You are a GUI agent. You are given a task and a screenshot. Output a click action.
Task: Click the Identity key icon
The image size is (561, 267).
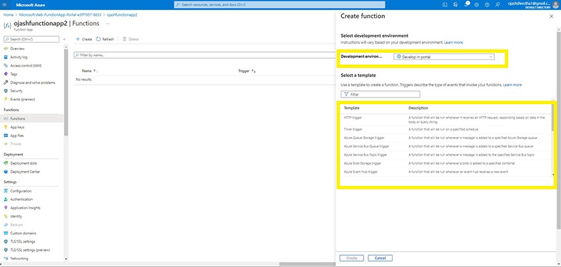pyautogui.click(x=6, y=216)
